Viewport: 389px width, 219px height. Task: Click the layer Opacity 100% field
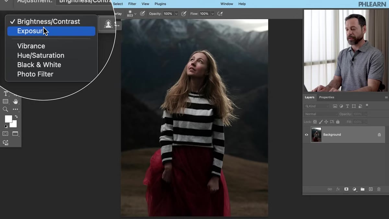pos(358,114)
